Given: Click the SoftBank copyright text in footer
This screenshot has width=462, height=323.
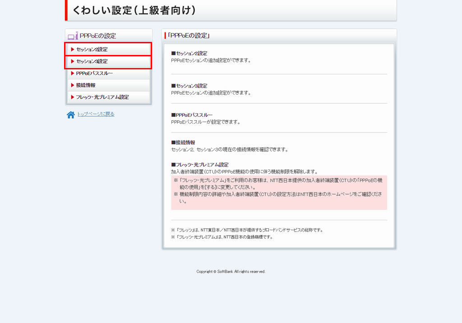Looking at the screenshot, I should (x=231, y=272).
